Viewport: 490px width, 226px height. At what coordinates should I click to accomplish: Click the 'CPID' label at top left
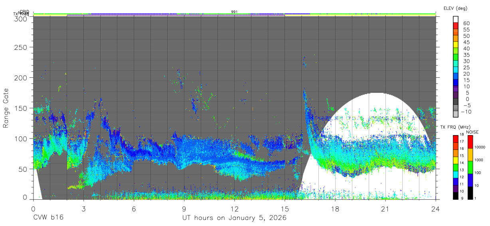tap(24, 12)
